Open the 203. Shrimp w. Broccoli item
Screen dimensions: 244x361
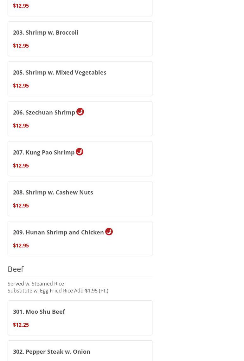46,32
